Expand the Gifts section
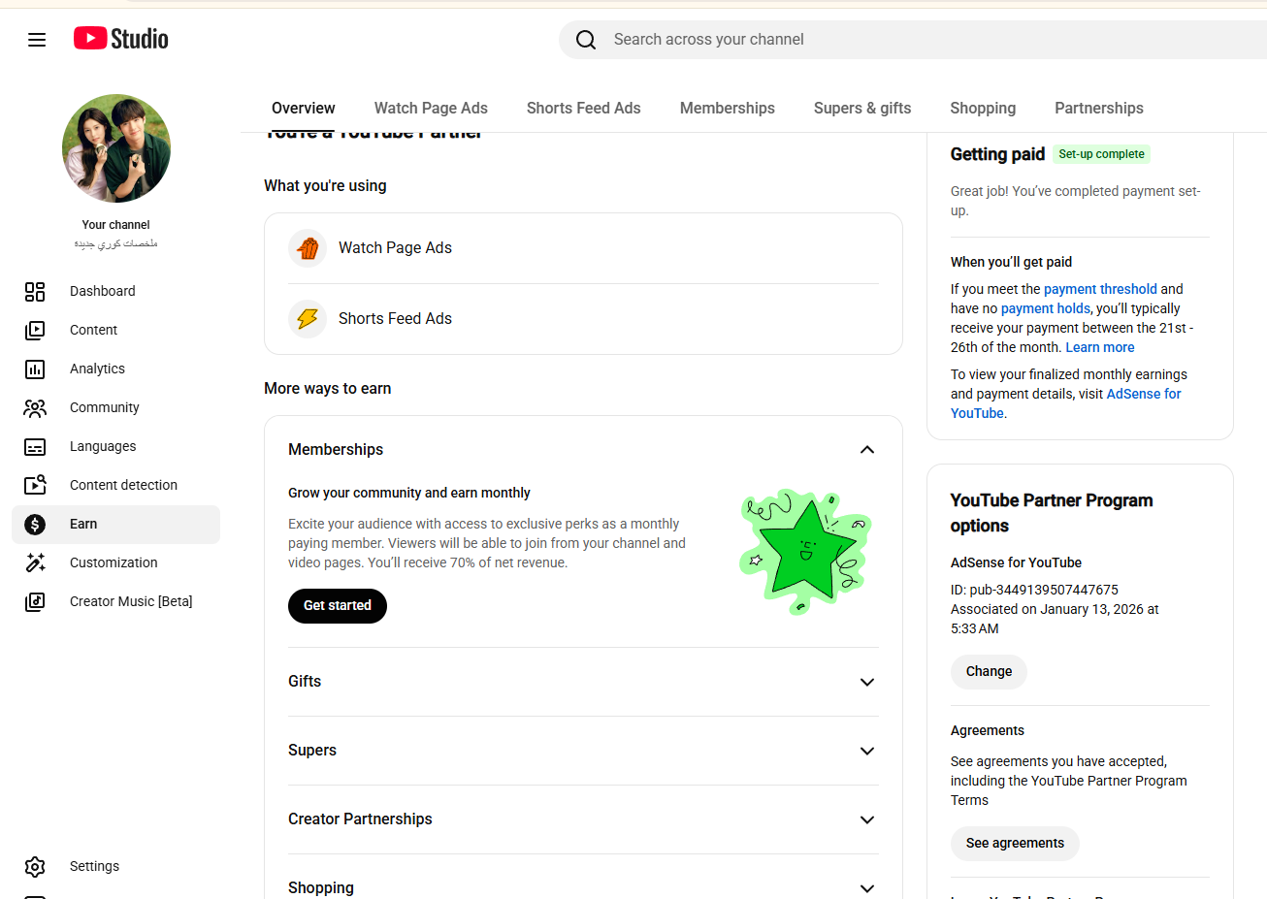 tap(867, 682)
